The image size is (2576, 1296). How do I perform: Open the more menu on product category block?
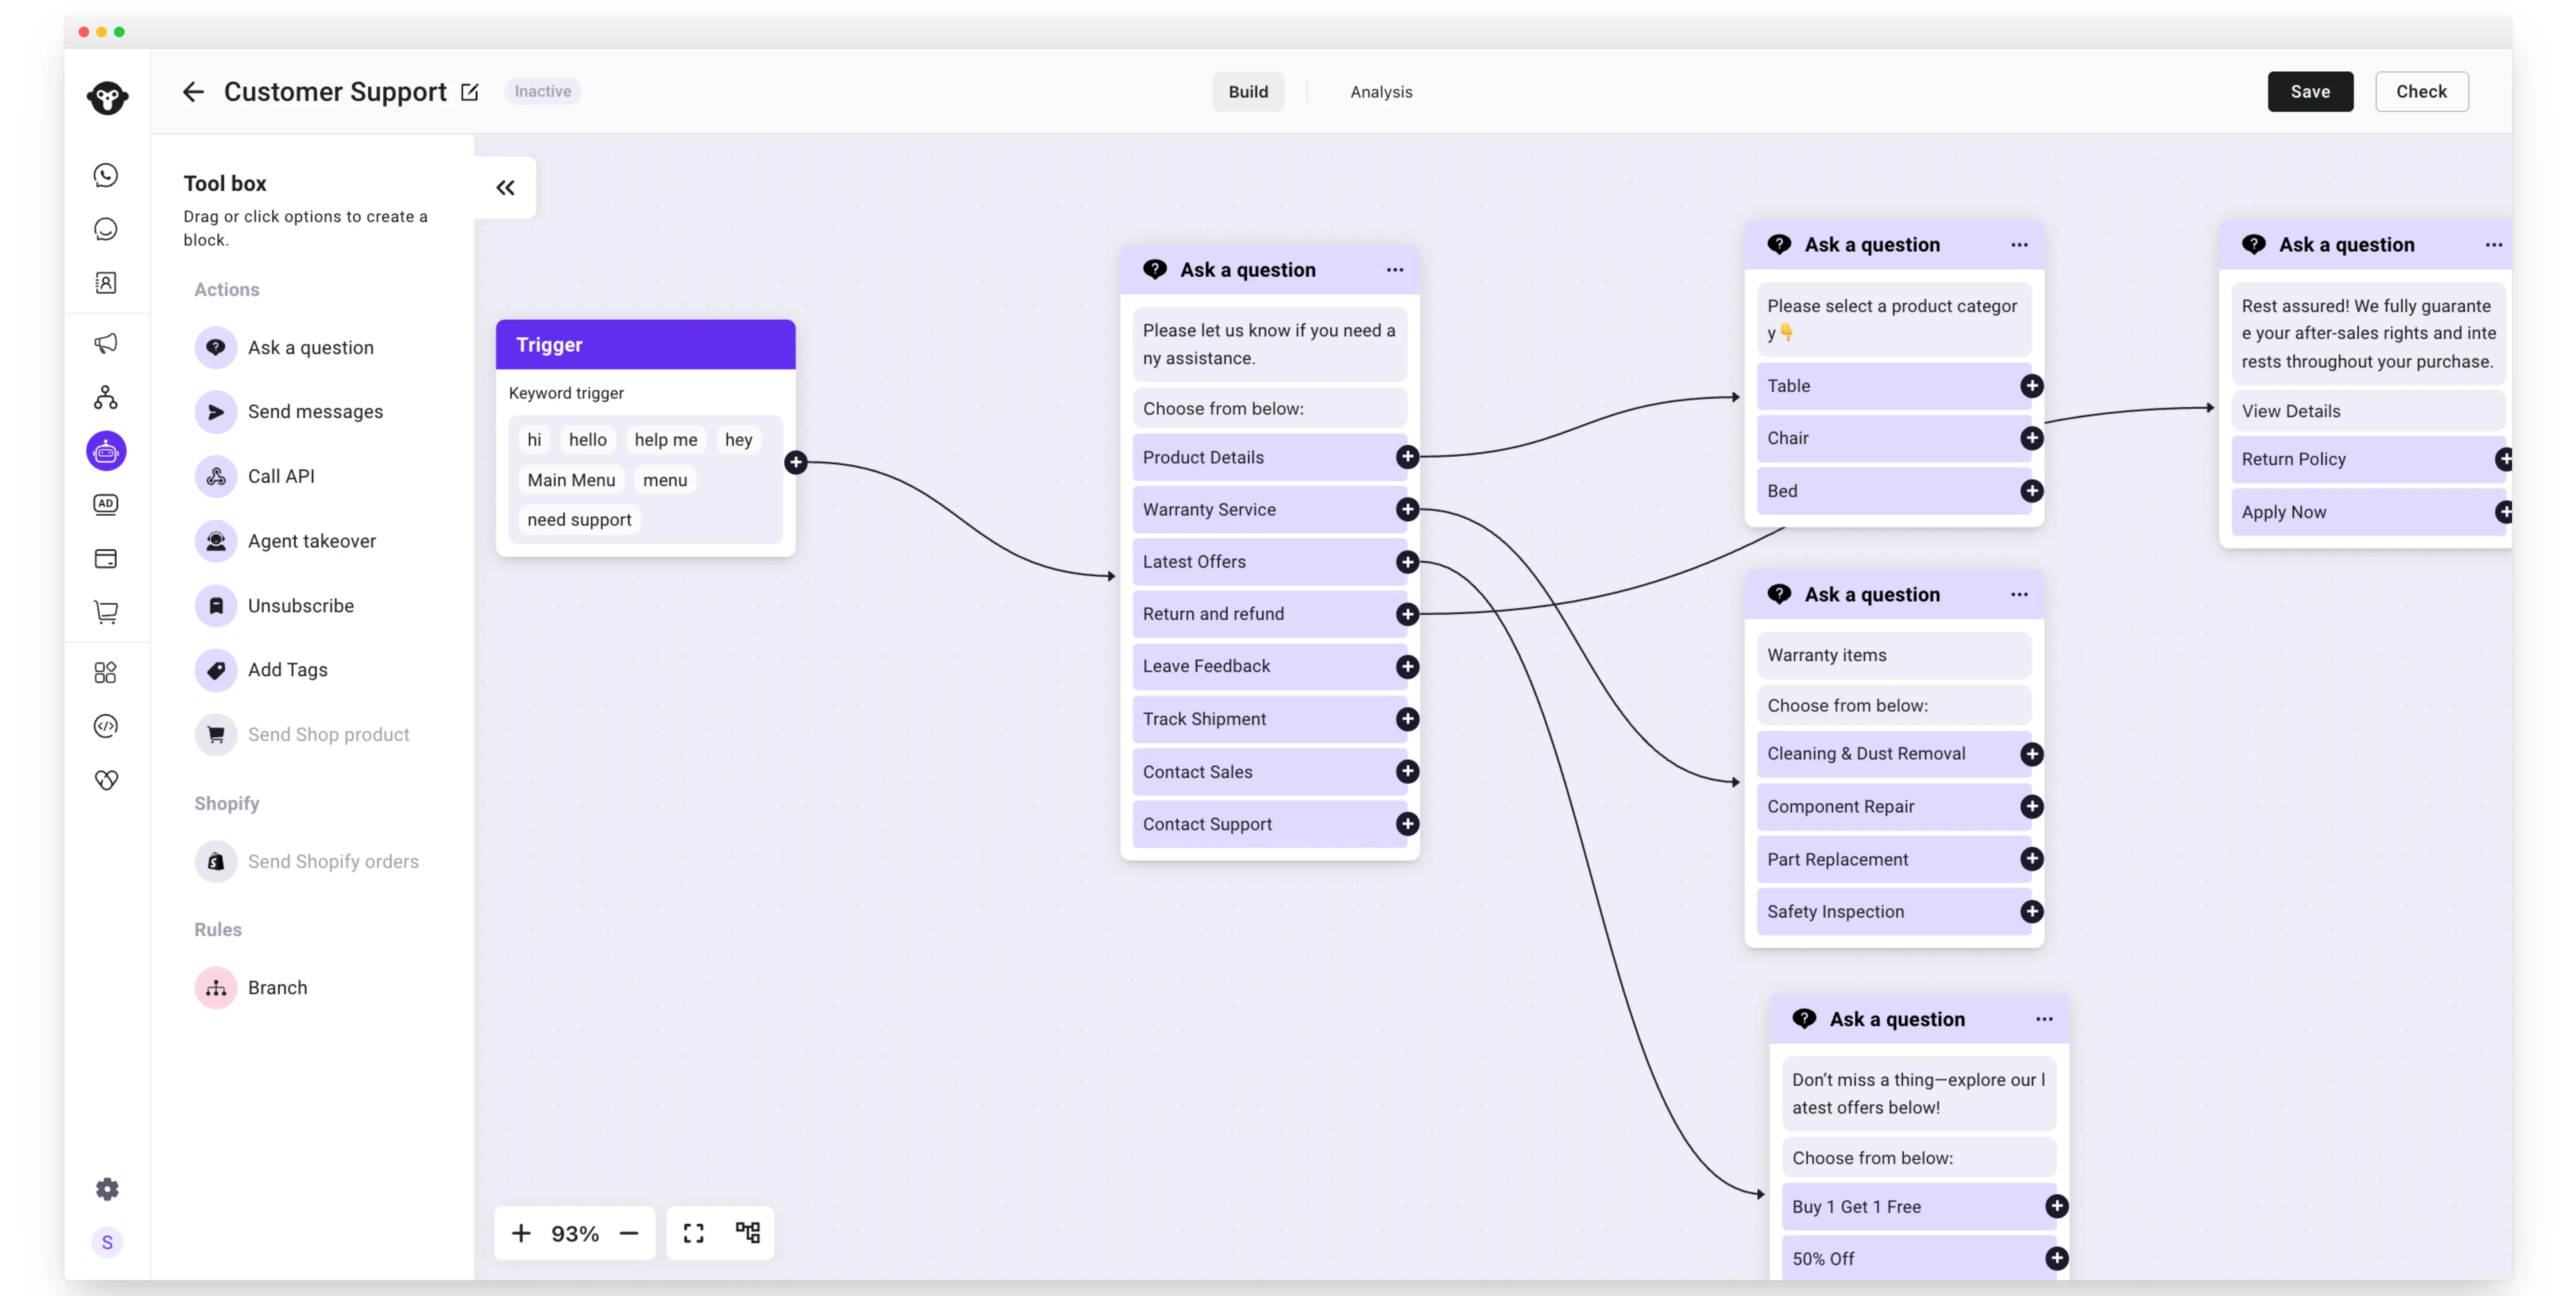point(2019,245)
